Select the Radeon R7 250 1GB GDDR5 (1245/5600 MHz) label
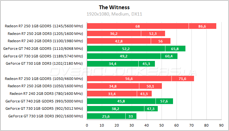 click(x=44, y=26)
